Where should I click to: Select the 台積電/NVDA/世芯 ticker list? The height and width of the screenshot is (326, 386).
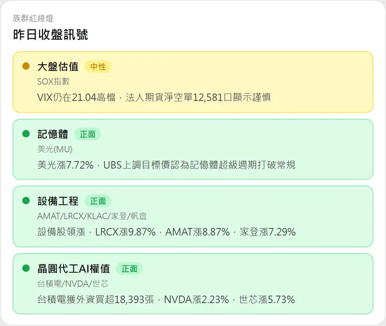pos(72,283)
